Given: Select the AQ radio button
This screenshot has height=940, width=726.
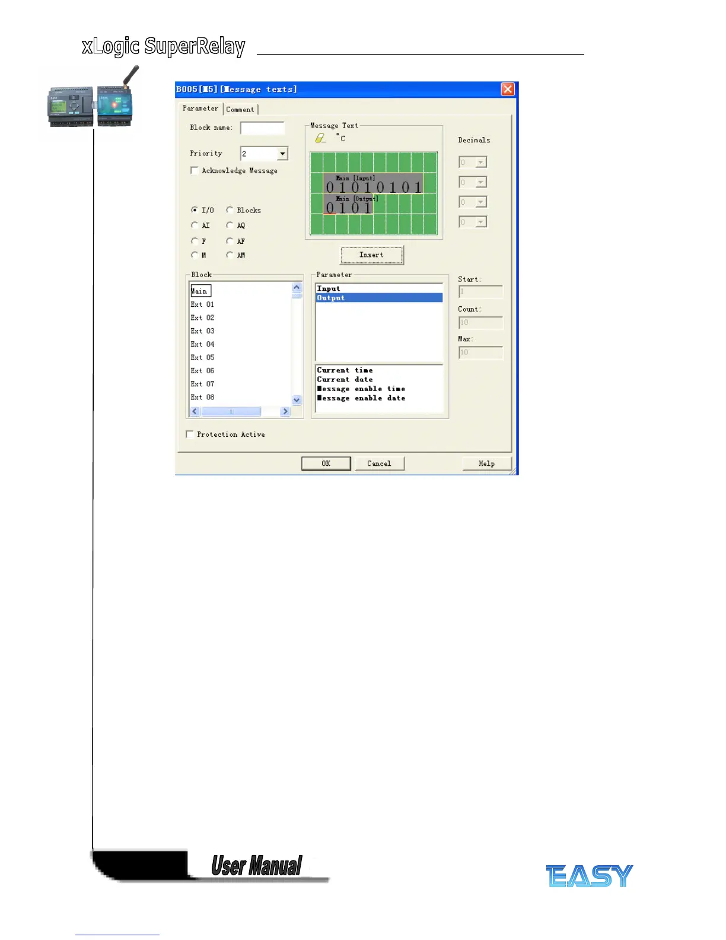Looking at the screenshot, I should 230,226.
